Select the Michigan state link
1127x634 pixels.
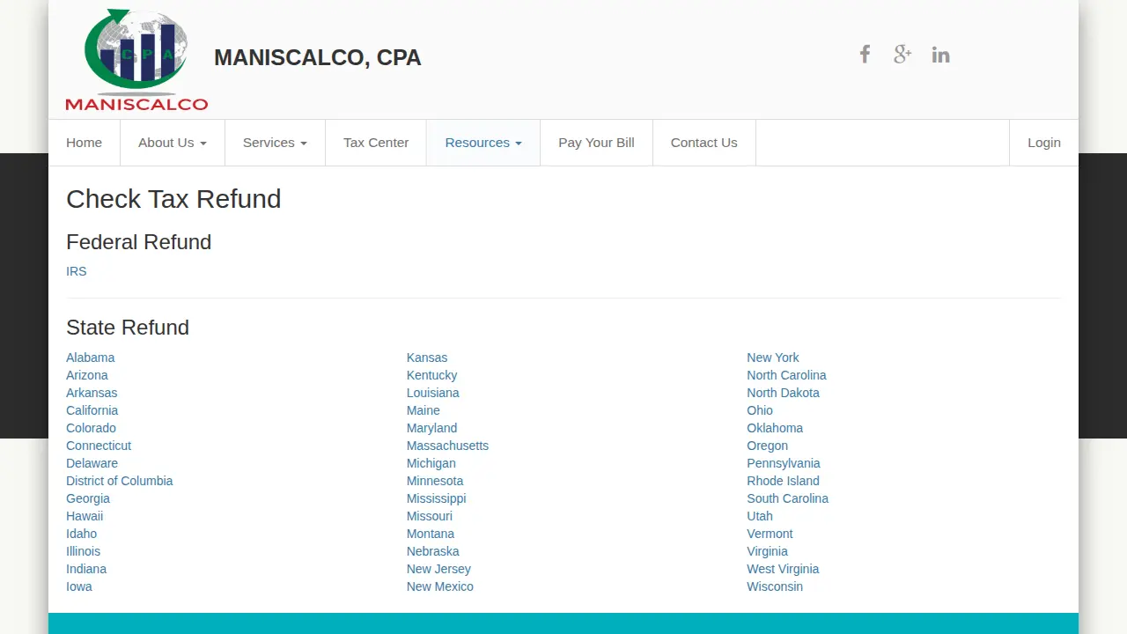(431, 463)
